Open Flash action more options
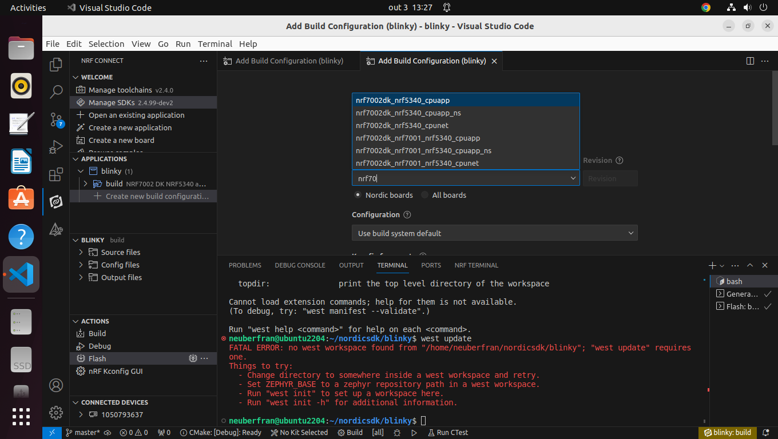 204,358
